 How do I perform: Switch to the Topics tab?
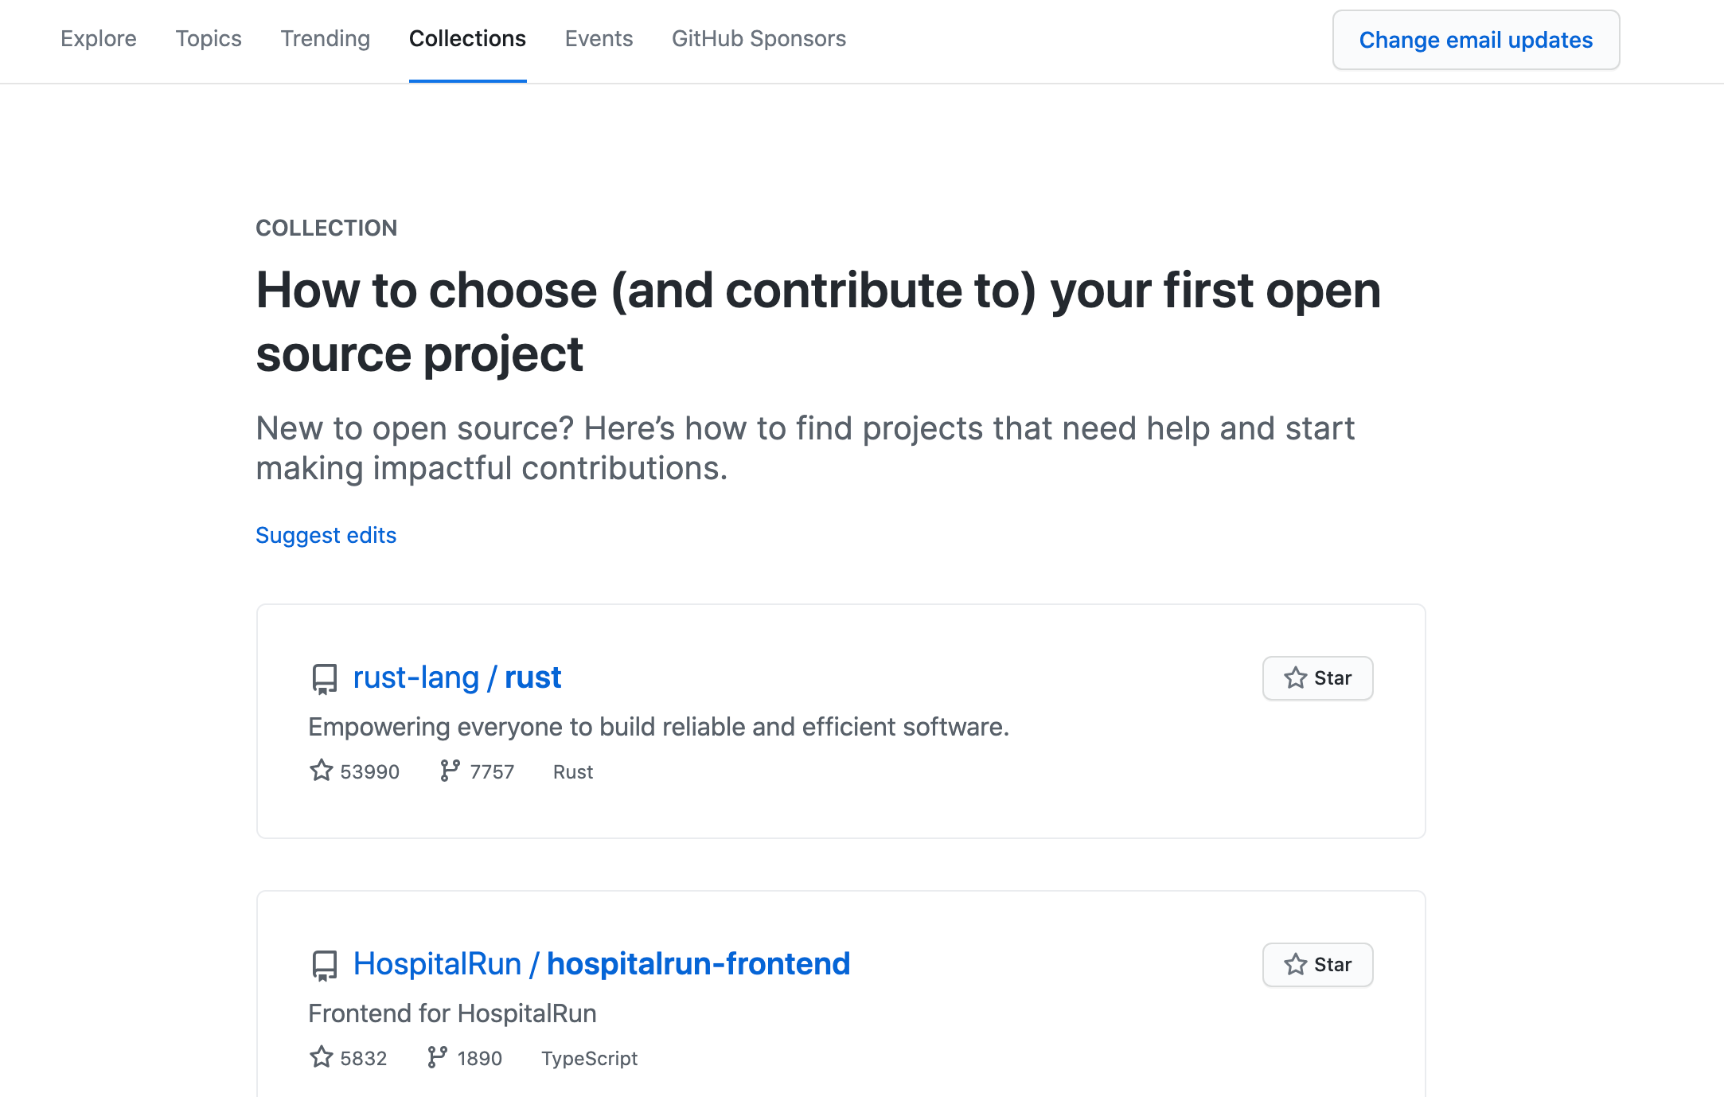tap(209, 38)
